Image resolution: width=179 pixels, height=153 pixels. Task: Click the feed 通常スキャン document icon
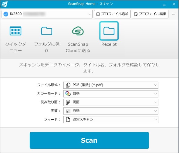pos(68,120)
